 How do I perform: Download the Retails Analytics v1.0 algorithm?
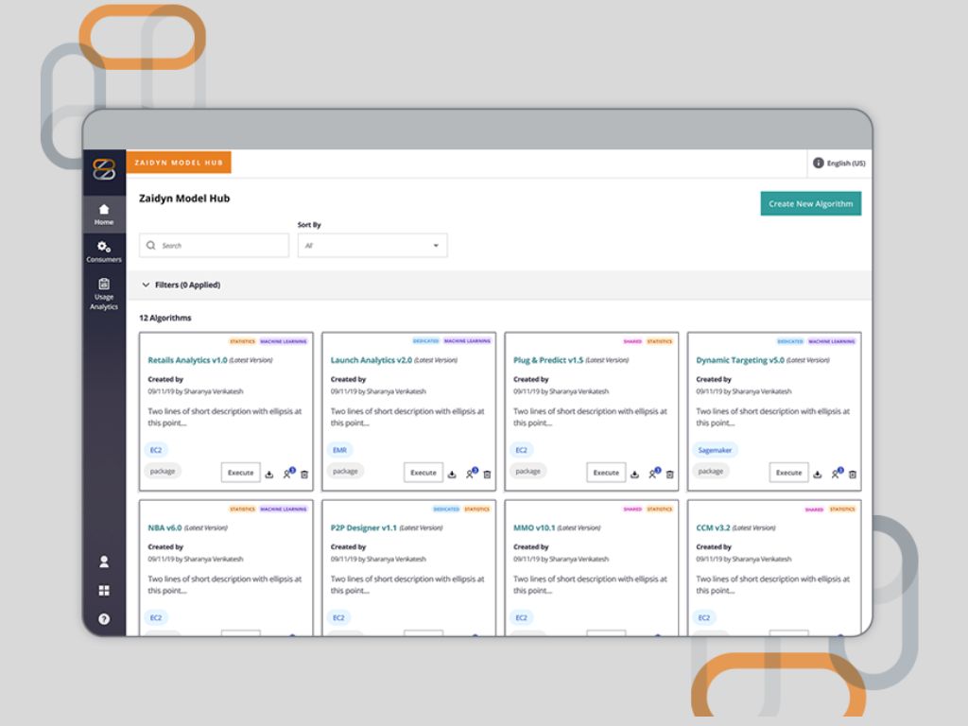point(269,474)
